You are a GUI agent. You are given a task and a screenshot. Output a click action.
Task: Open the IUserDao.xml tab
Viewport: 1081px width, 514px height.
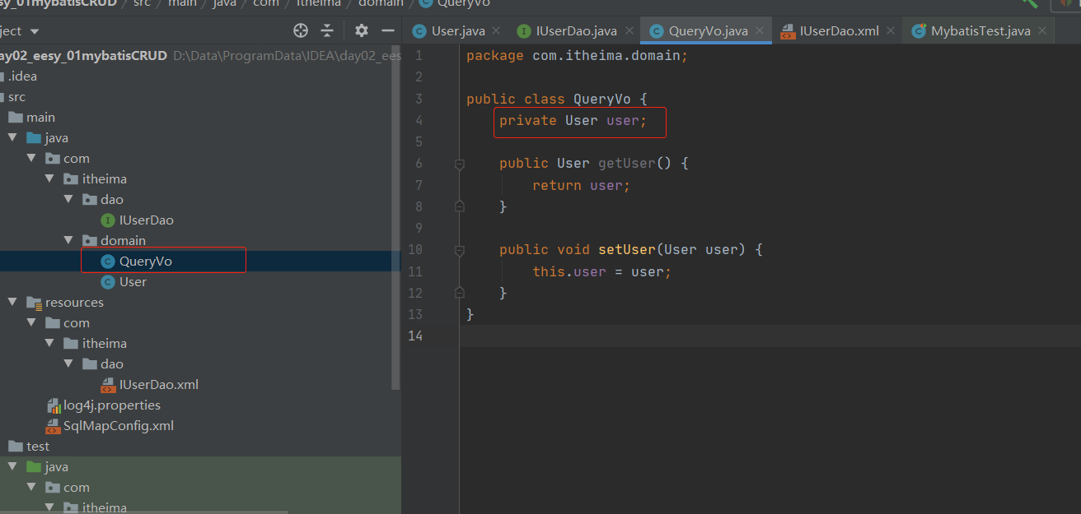click(839, 31)
